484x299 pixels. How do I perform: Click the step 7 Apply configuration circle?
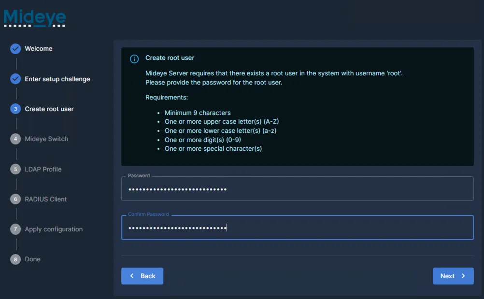point(14,229)
